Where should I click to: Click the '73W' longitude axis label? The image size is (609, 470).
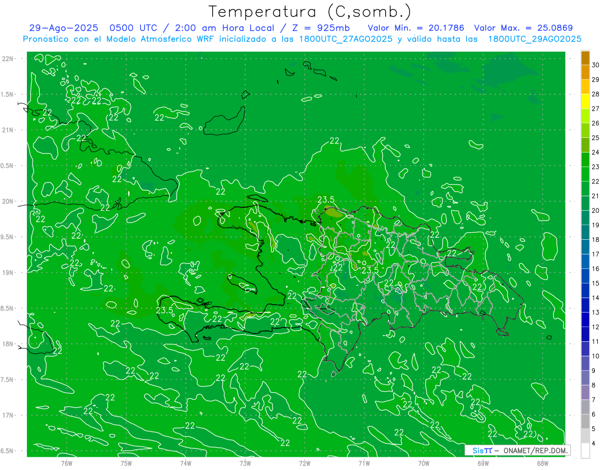(x=245, y=463)
